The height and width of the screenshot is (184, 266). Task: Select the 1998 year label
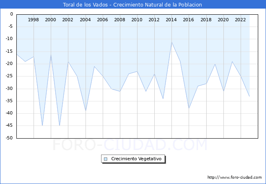pos(33,20)
